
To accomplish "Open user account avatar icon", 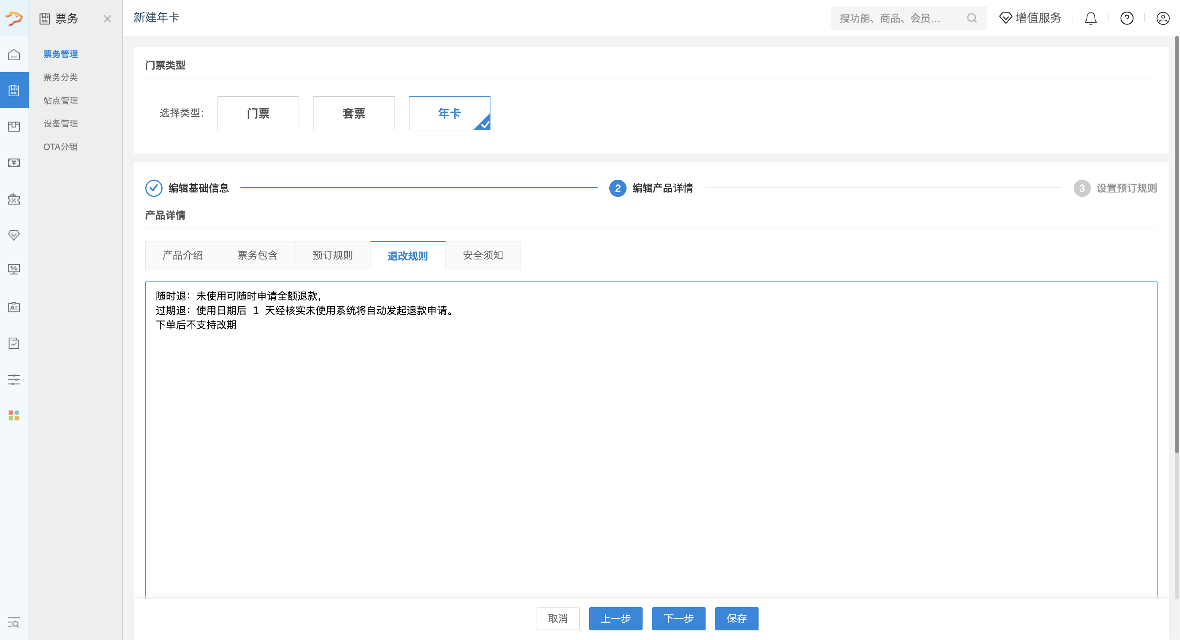I will [x=1163, y=18].
